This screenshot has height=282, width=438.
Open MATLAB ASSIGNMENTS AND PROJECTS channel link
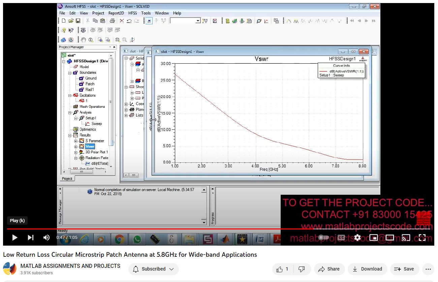[x=70, y=266]
